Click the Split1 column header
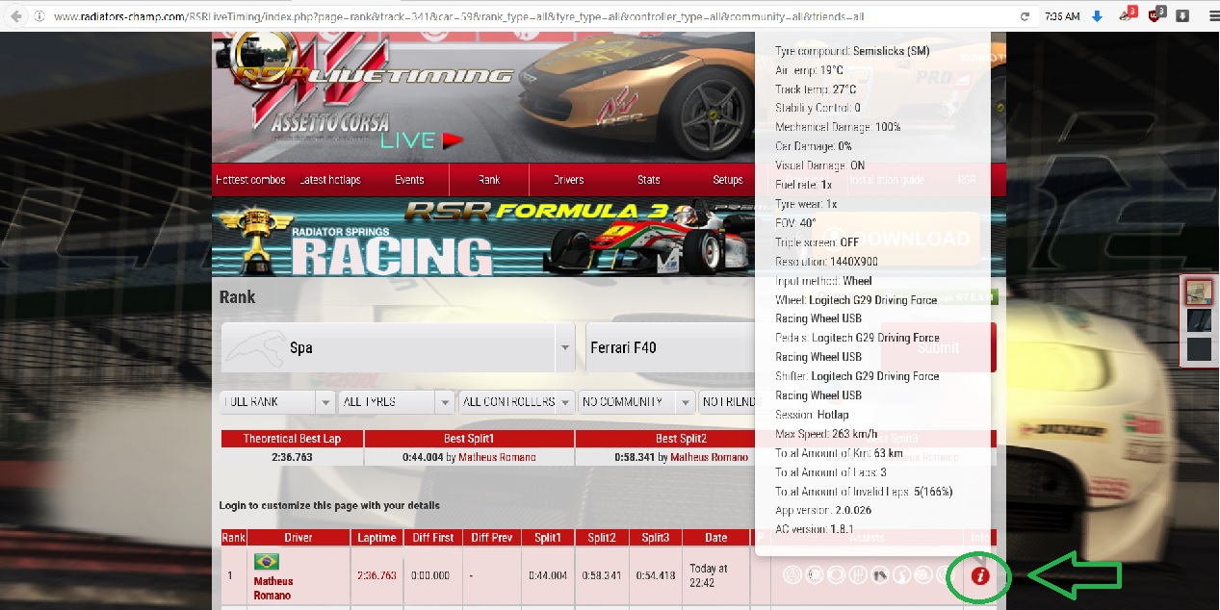Screen dimensions: 1220x610 pos(549,537)
